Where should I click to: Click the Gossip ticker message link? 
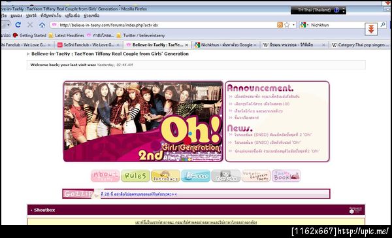pos(139,194)
